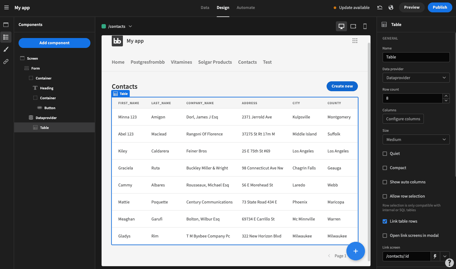456x269 pixels.
Task: Click the Table icon in settings header
Action: 384,24
